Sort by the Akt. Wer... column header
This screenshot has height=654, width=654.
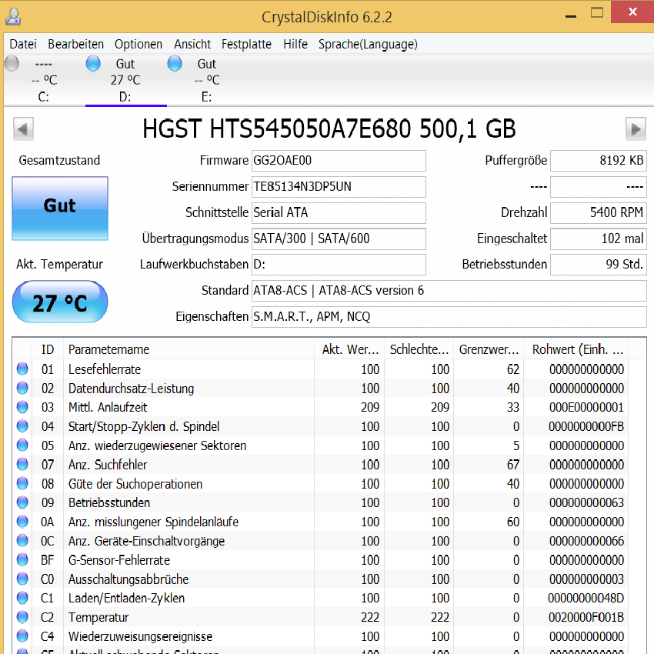349,349
